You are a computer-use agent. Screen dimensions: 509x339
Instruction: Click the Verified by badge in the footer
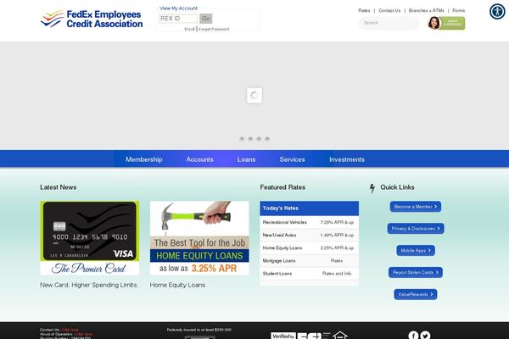click(283, 336)
